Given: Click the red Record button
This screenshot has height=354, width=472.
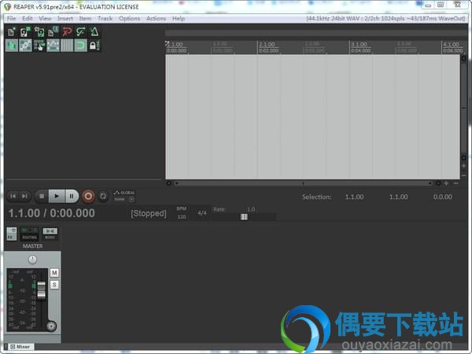Looking at the screenshot, I should tap(88, 196).
